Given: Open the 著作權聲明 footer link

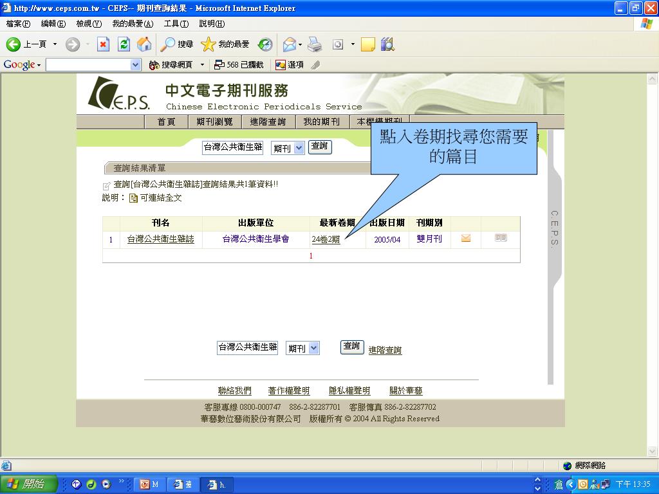Looking at the screenshot, I should point(289,390).
